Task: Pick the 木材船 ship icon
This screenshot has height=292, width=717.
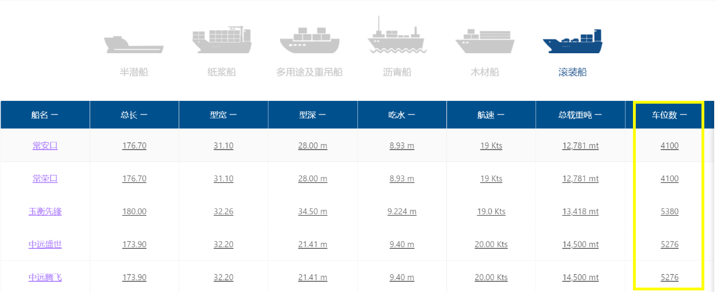Action: pos(485,40)
